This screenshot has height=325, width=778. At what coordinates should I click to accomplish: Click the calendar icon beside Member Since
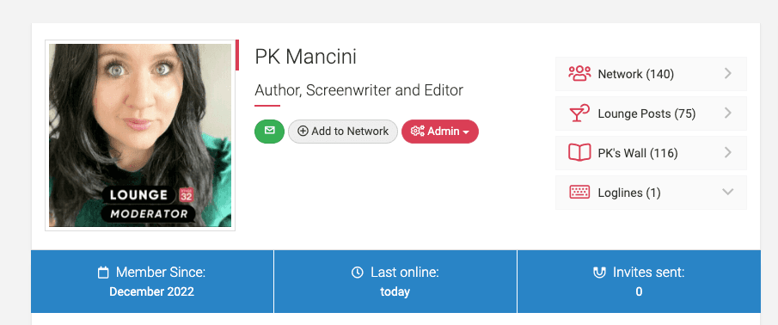(103, 273)
